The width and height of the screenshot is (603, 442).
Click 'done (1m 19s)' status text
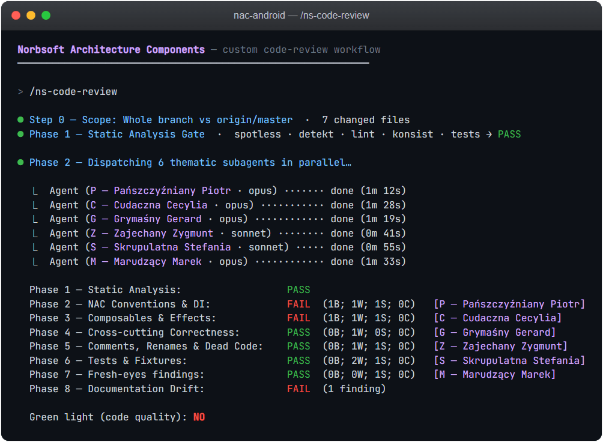(x=368, y=219)
